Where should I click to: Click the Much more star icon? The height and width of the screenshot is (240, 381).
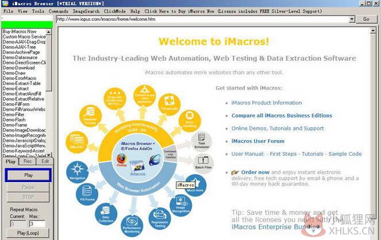[195, 185]
